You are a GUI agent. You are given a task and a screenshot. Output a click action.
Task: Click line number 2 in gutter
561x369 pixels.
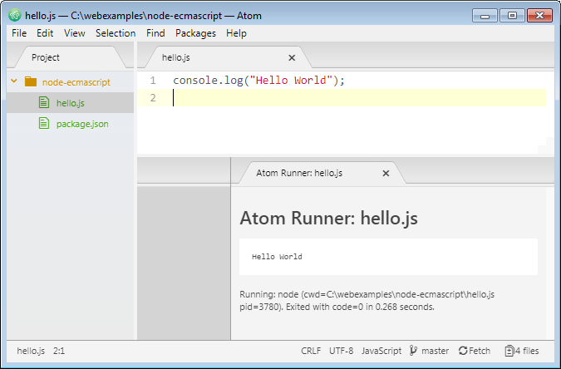[153, 98]
